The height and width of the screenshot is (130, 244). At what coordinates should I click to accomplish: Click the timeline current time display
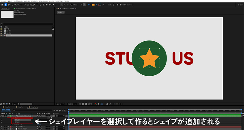pos(6,110)
